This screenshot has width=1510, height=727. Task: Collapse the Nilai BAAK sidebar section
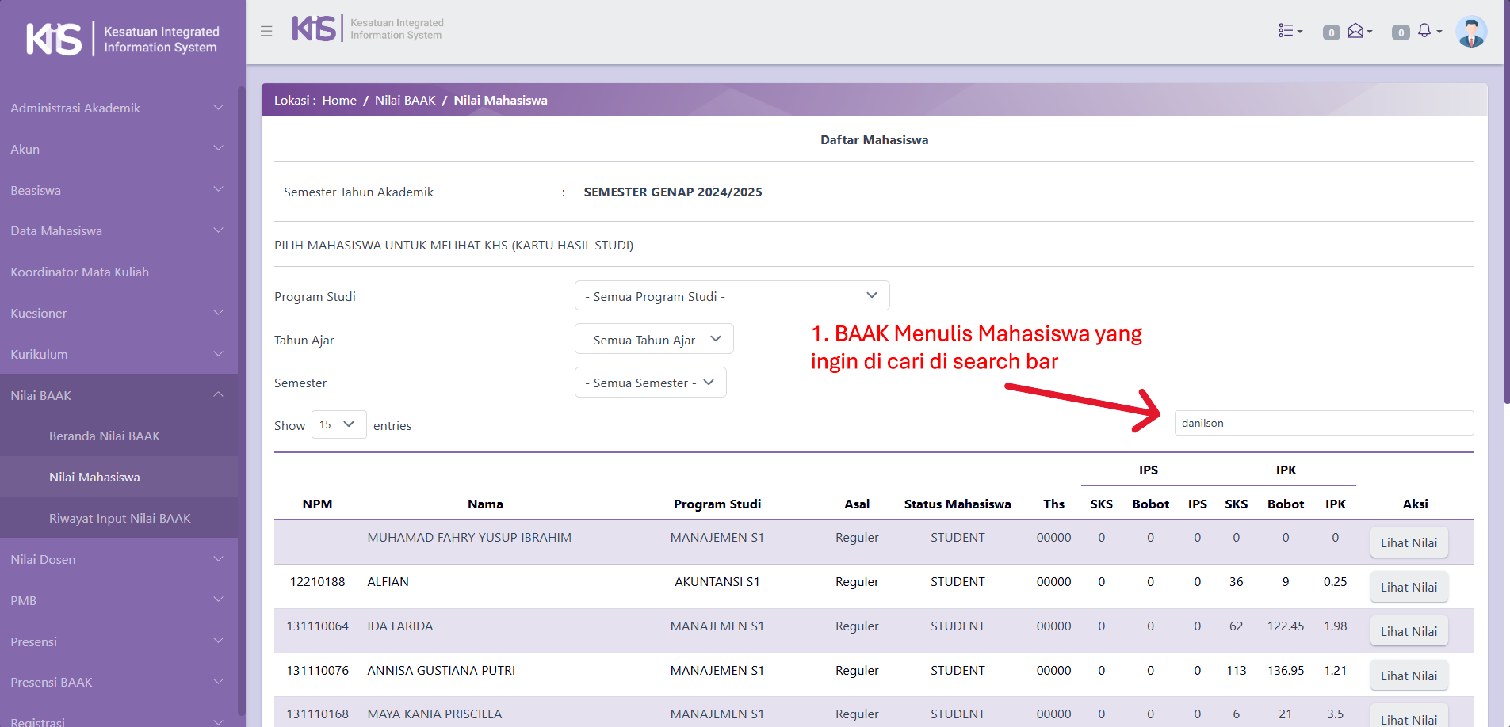pyautogui.click(x=119, y=395)
